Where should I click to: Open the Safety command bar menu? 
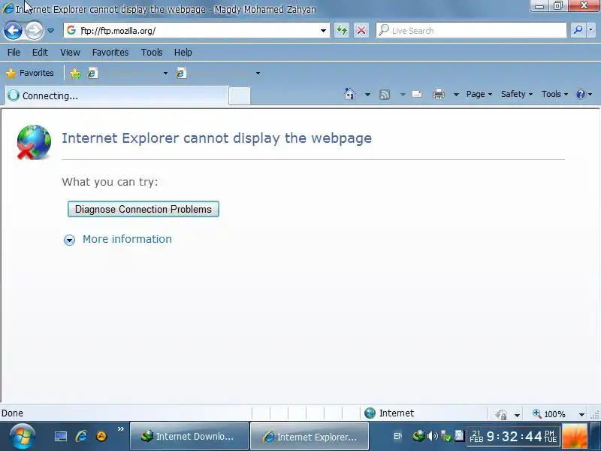(x=517, y=95)
